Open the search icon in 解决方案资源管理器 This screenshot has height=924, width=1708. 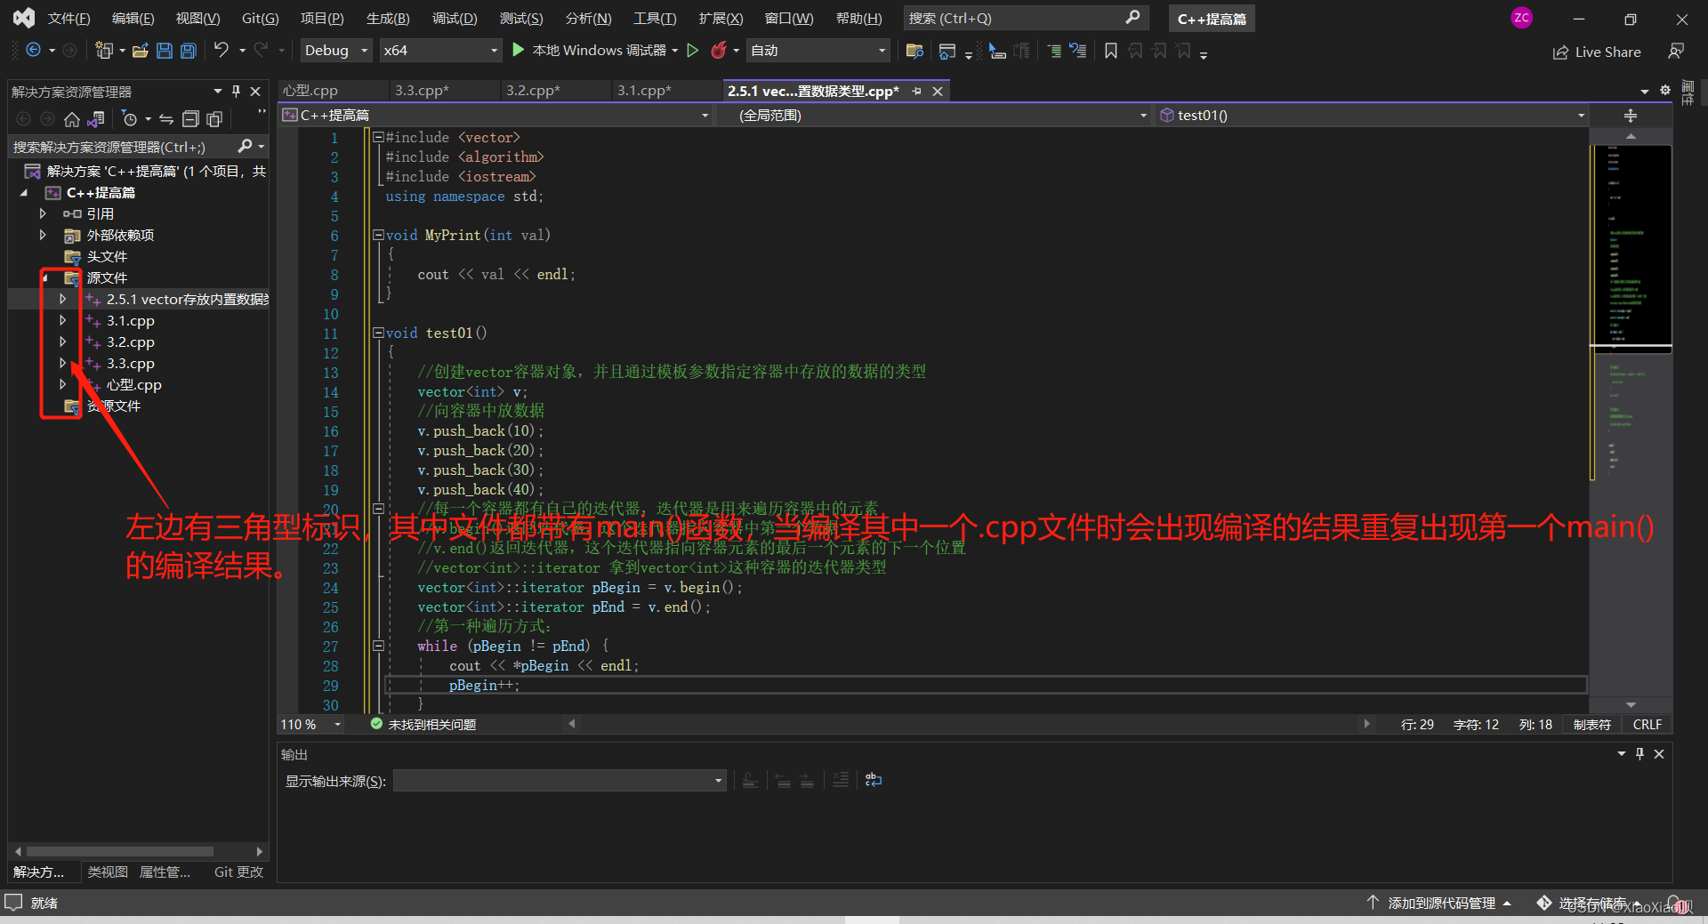coord(247,146)
